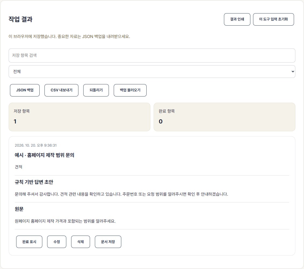Click the title 예시 · 홈페이지 제작 범위 문의

[44, 155]
